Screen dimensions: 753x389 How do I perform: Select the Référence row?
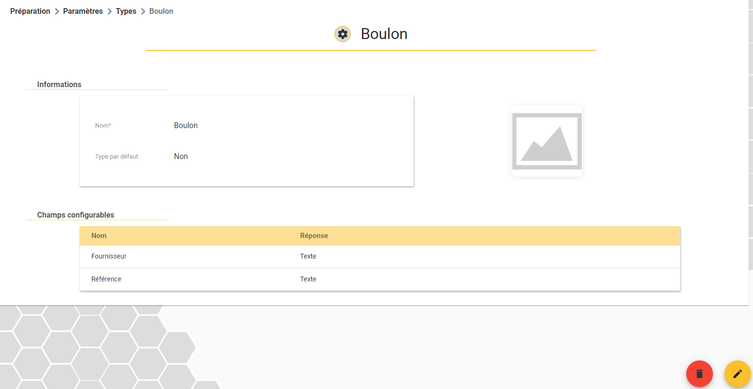[x=380, y=279]
